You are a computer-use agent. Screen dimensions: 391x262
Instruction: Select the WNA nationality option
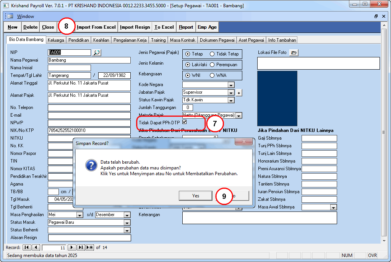pos(212,75)
